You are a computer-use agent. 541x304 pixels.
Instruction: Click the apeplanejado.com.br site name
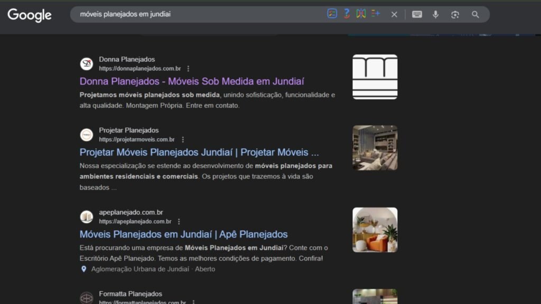click(131, 213)
